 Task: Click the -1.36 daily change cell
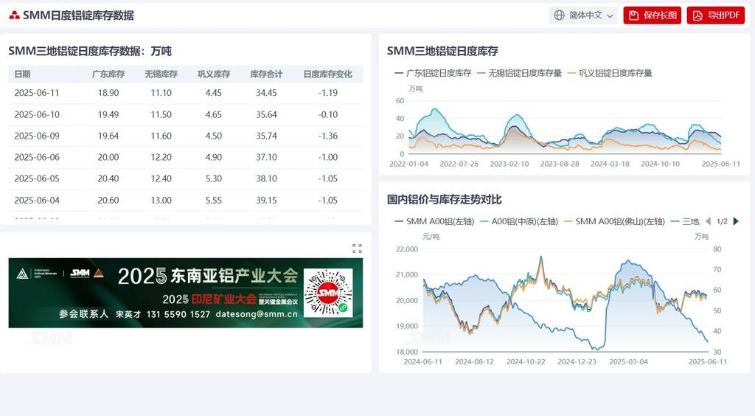tap(328, 136)
